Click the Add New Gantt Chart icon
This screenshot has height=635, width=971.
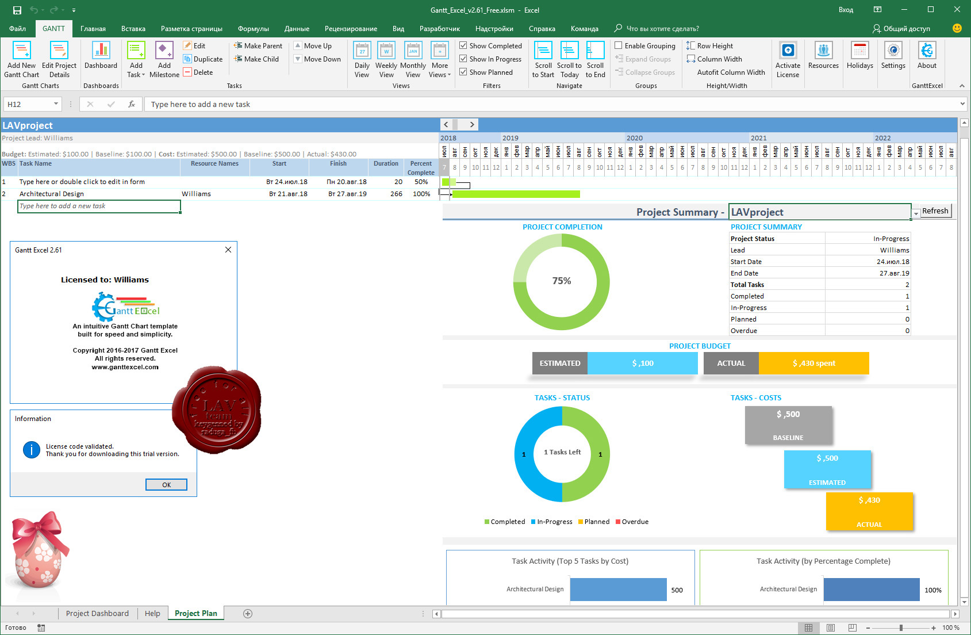click(22, 60)
